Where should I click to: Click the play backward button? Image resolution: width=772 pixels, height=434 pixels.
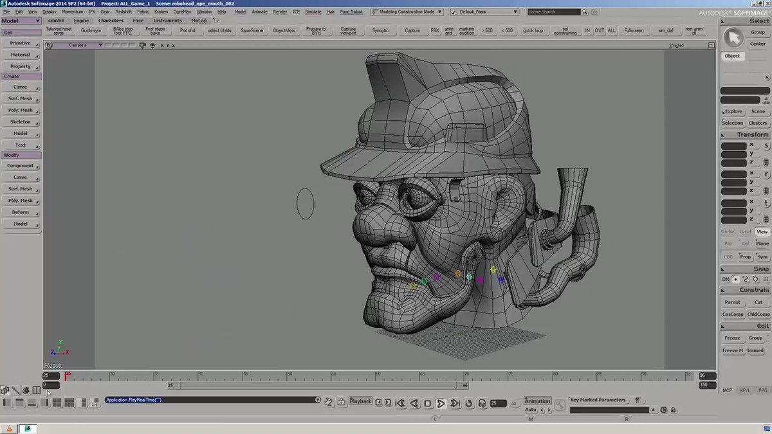coord(414,403)
